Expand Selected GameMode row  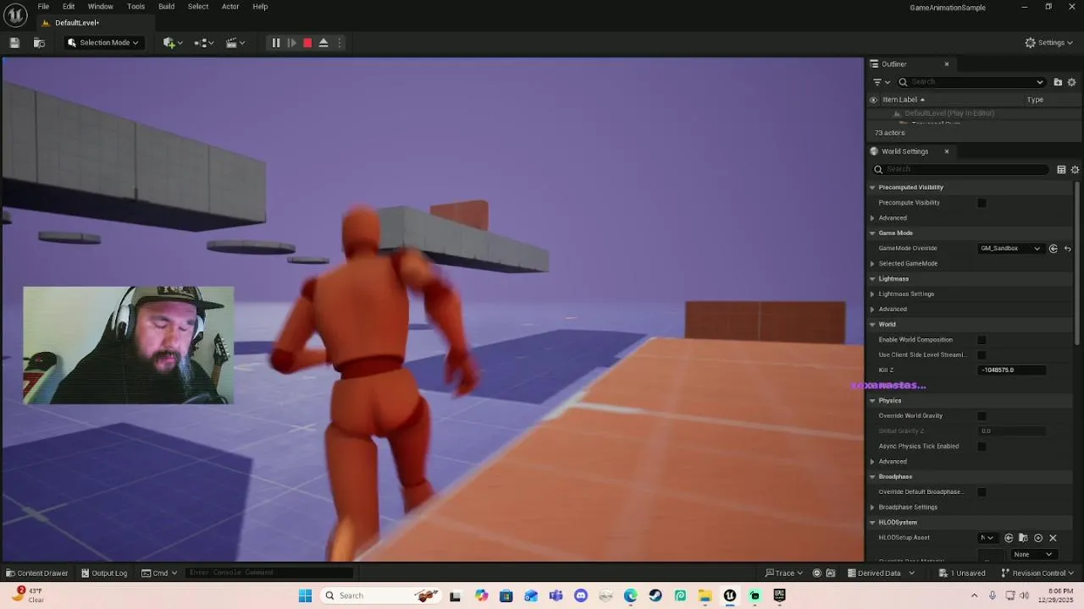pyautogui.click(x=872, y=264)
